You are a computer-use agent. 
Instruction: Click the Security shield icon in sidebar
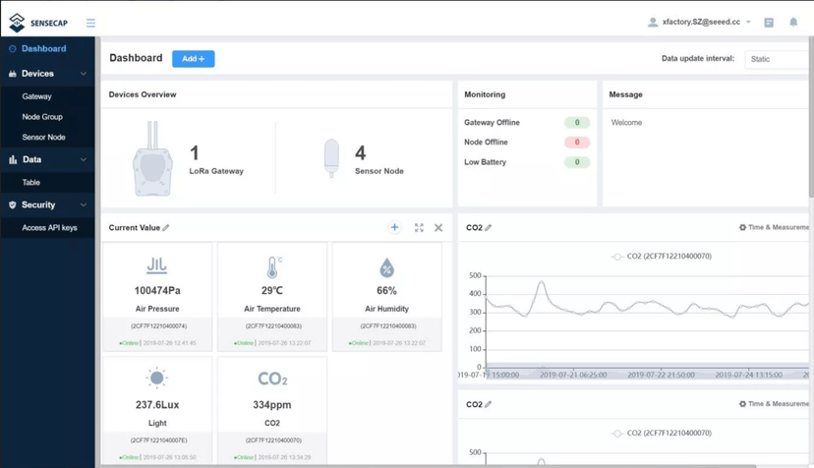coord(13,205)
